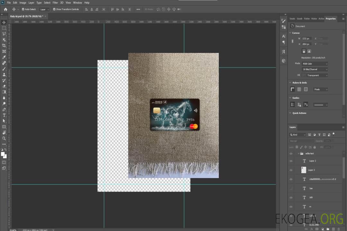The image size is (347, 231).
Task: Click the foreground color swatch
Action: click(x=3, y=154)
